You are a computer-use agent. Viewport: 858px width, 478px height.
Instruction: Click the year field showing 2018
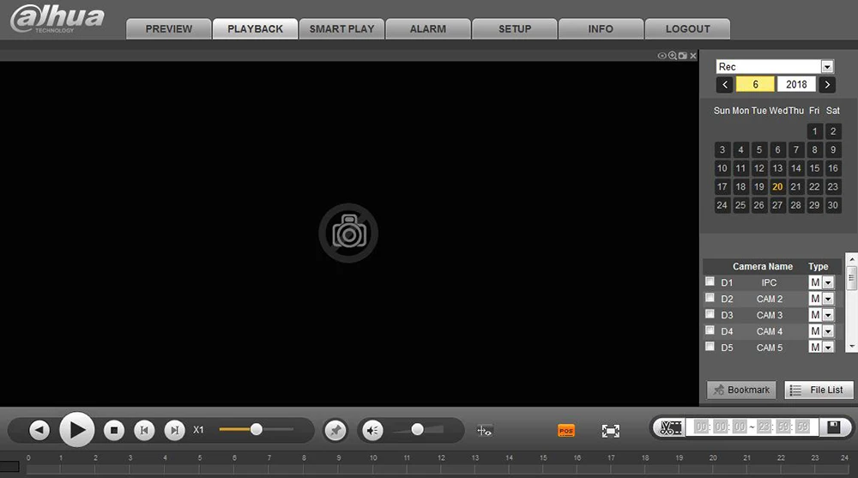(x=796, y=84)
